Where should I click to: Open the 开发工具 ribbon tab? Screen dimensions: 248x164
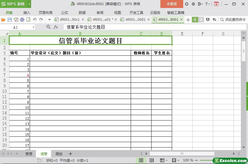(x=136, y=13)
